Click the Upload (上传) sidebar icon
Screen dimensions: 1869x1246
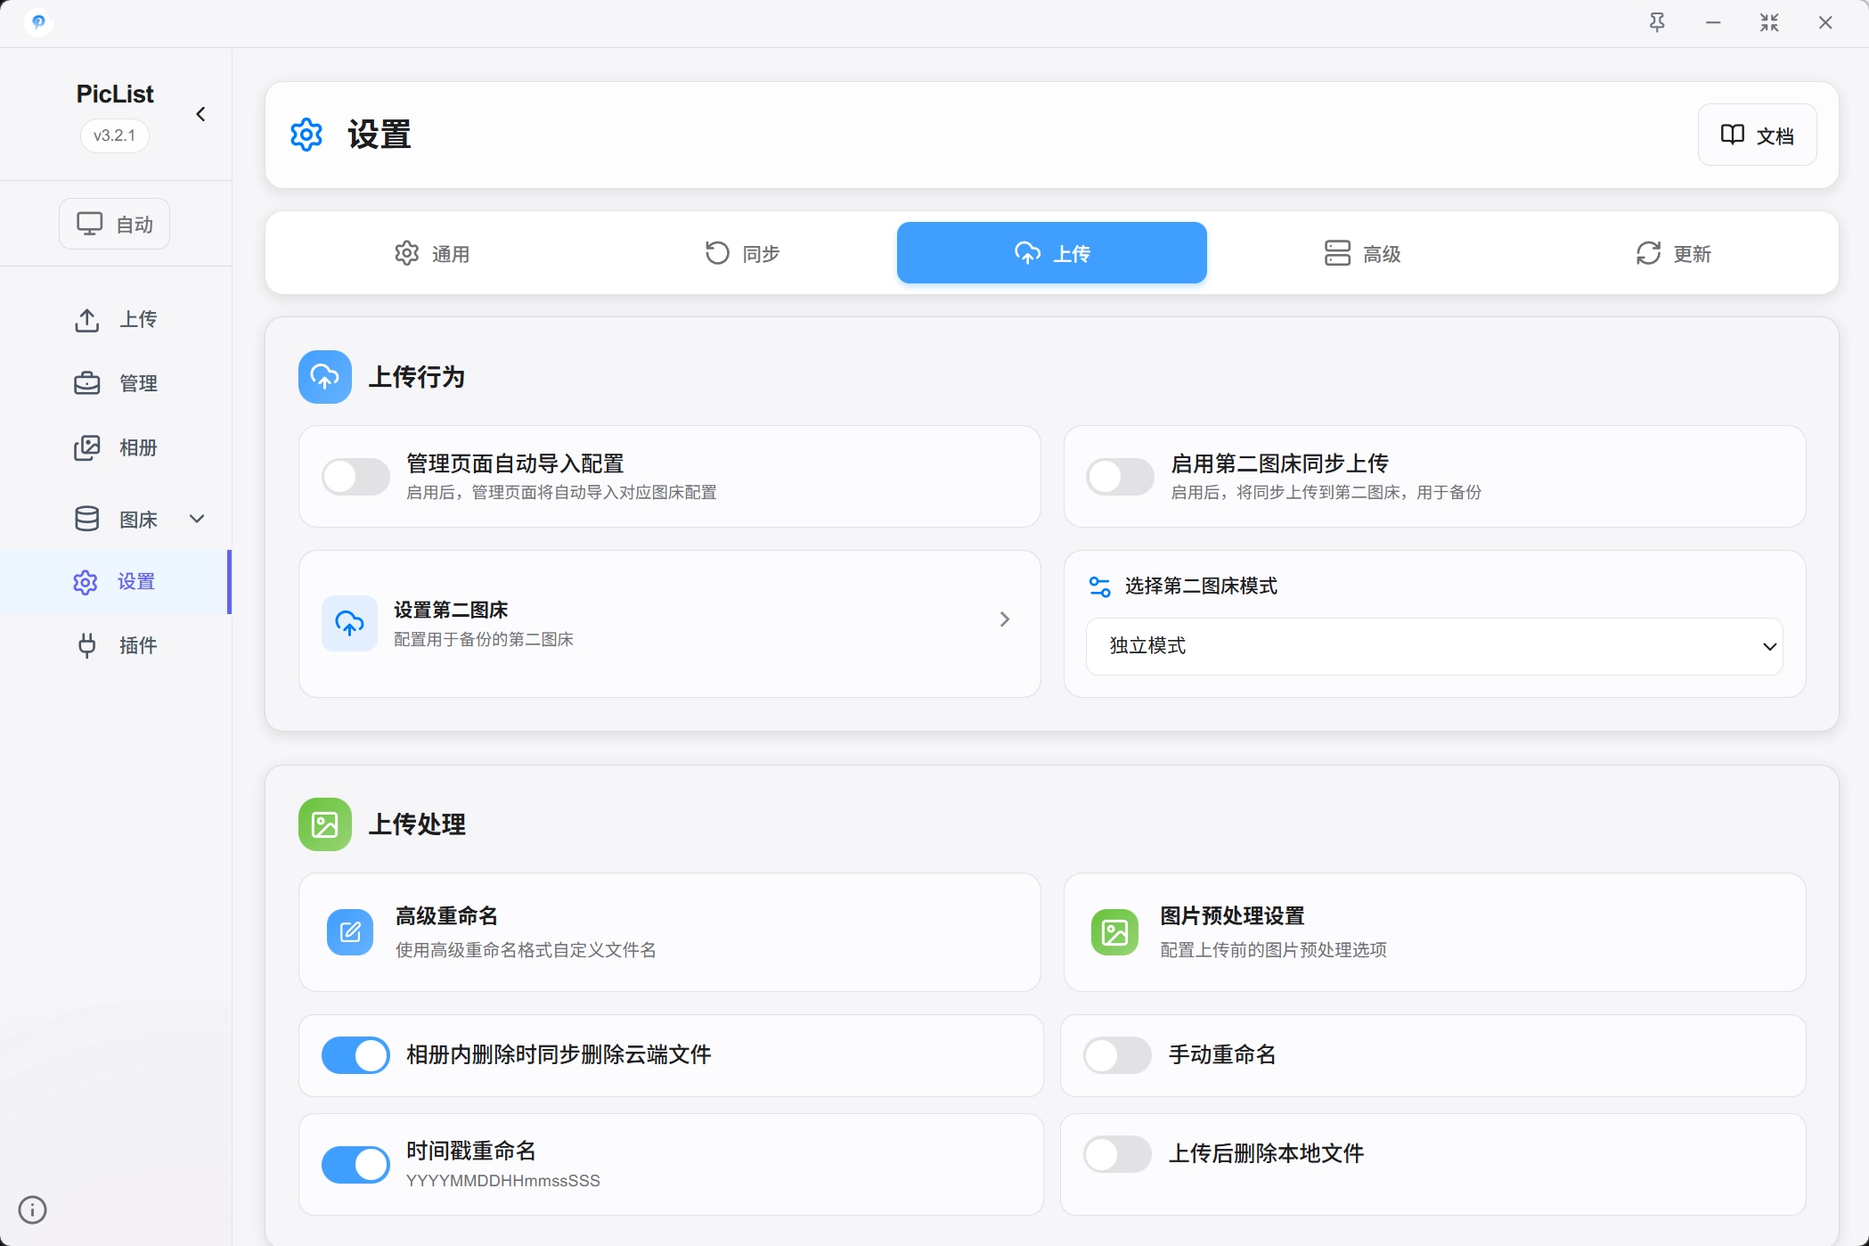(x=86, y=319)
